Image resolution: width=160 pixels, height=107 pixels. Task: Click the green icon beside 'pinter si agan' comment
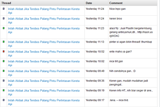point(4,42)
